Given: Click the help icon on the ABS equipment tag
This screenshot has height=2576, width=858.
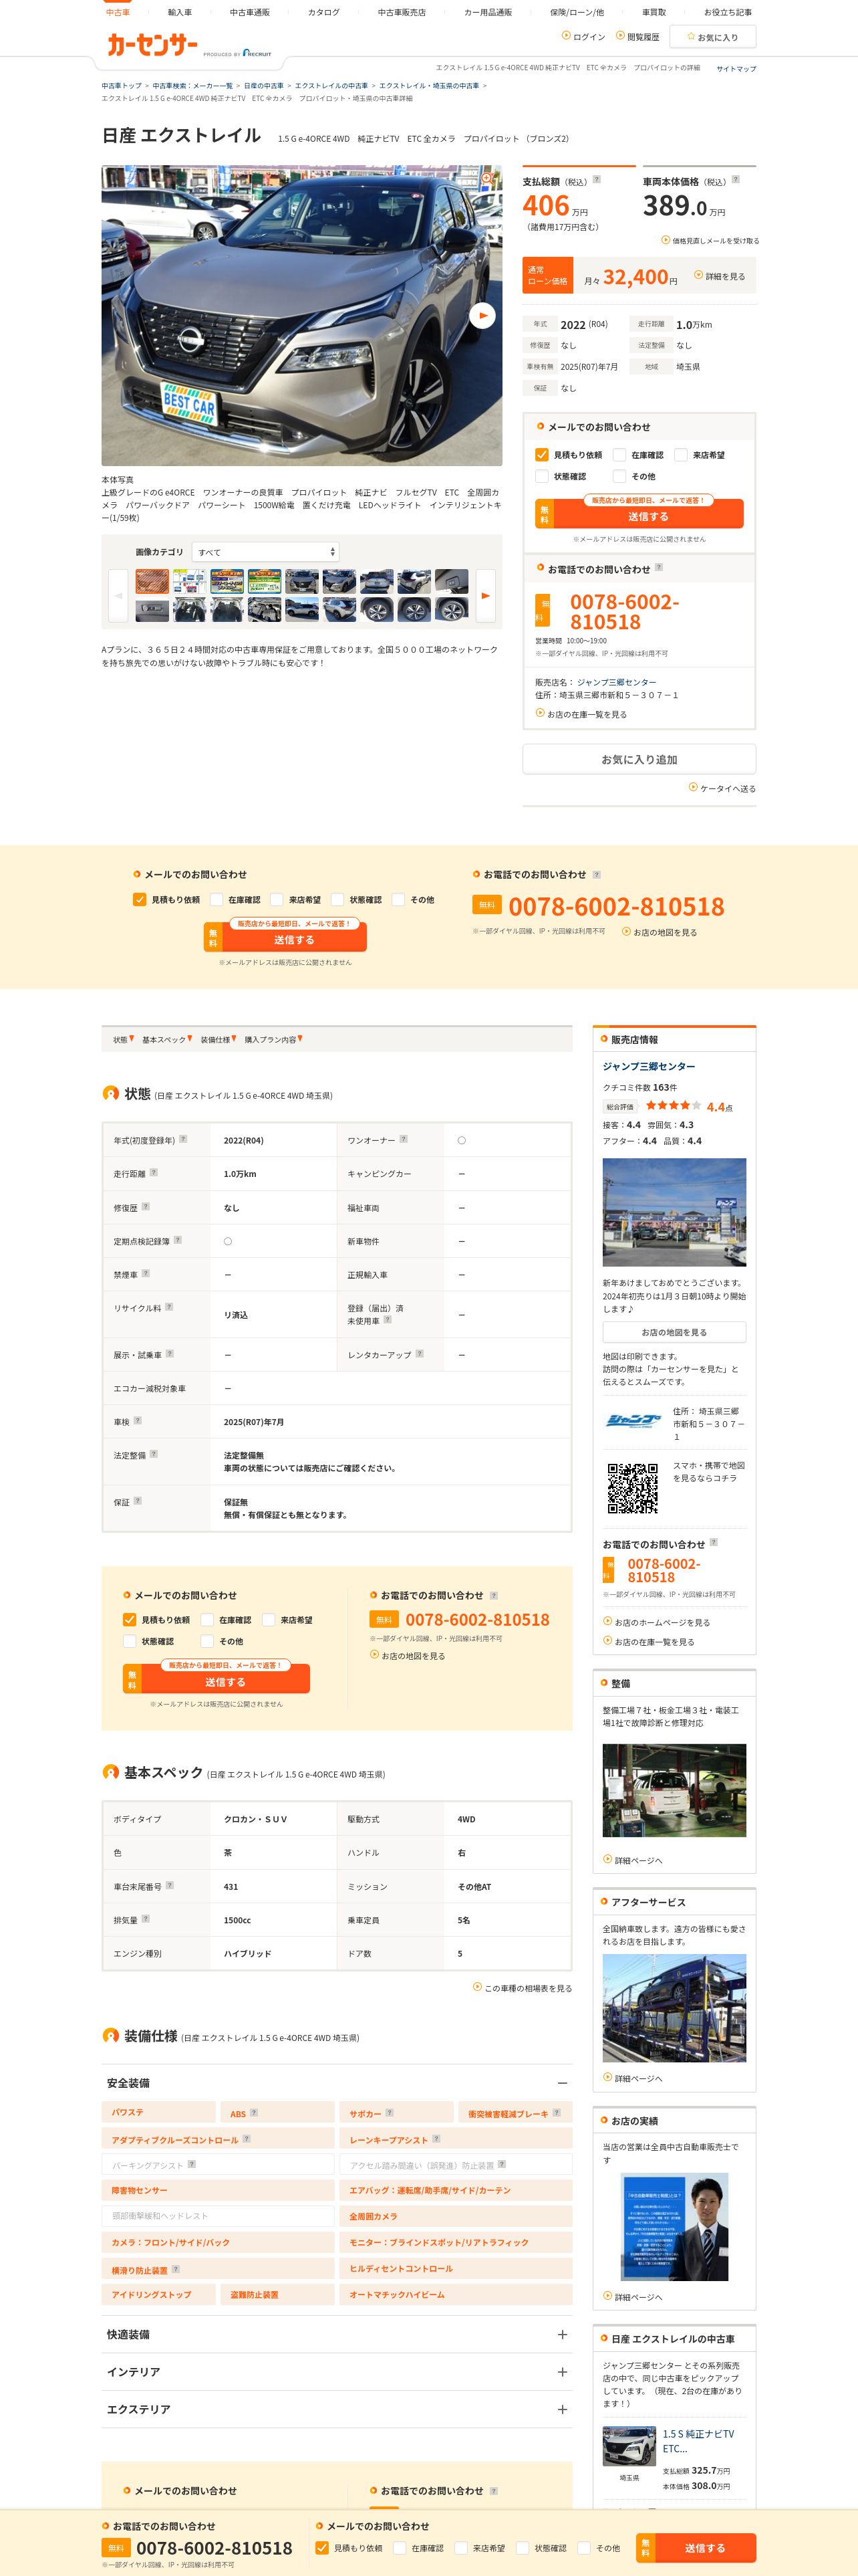Looking at the screenshot, I should click(254, 2113).
